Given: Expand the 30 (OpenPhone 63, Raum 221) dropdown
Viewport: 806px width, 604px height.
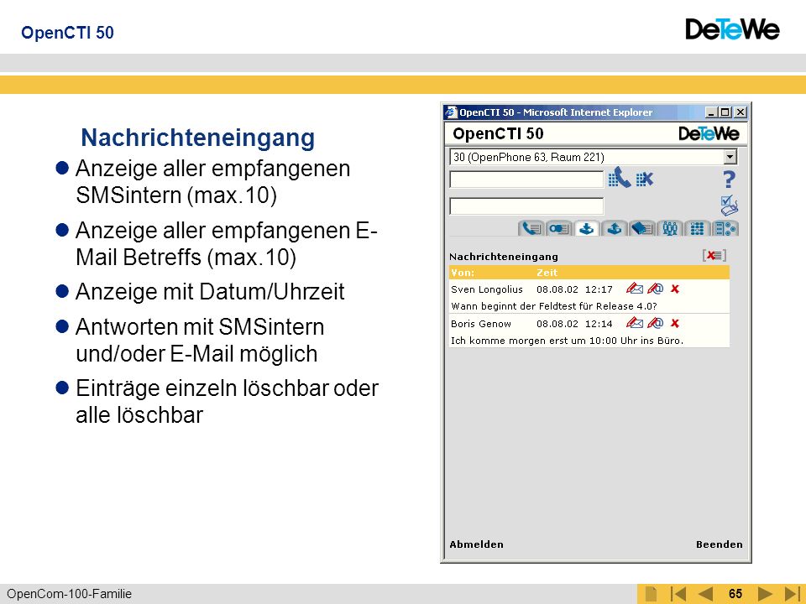Looking at the screenshot, I should [730, 157].
